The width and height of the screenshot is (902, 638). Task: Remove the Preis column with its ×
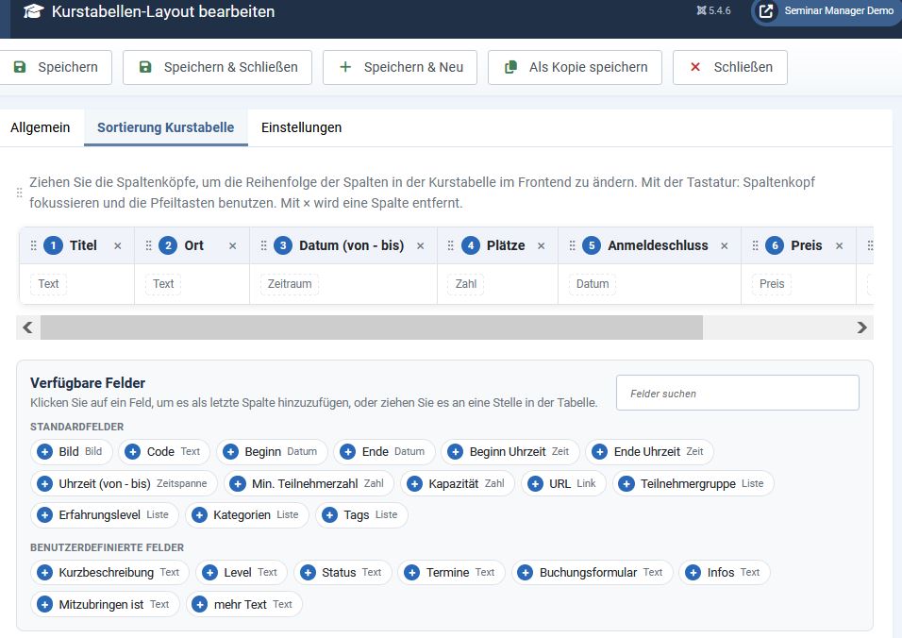coord(840,246)
